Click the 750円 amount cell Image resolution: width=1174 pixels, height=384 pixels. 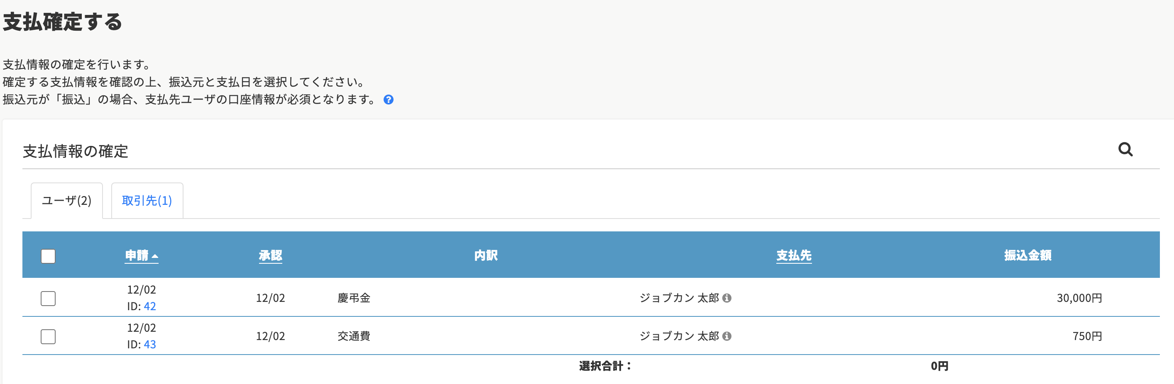pos(1087,336)
